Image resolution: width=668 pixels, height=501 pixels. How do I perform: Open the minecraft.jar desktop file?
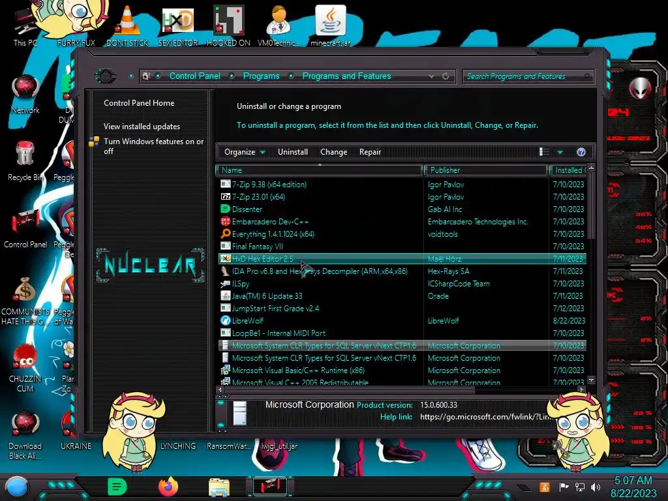pyautogui.click(x=330, y=25)
